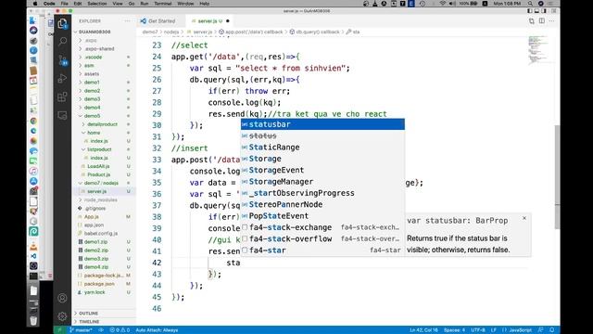Click the Ln 42 Col cursor position indicator
593x334 pixels.
[423, 330]
